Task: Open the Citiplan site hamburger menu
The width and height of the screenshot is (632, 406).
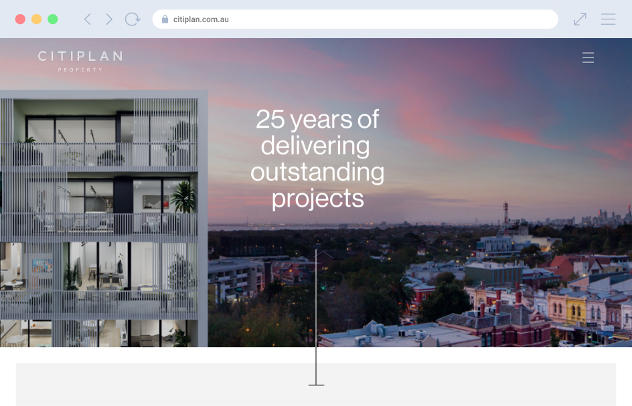Action: coord(588,58)
